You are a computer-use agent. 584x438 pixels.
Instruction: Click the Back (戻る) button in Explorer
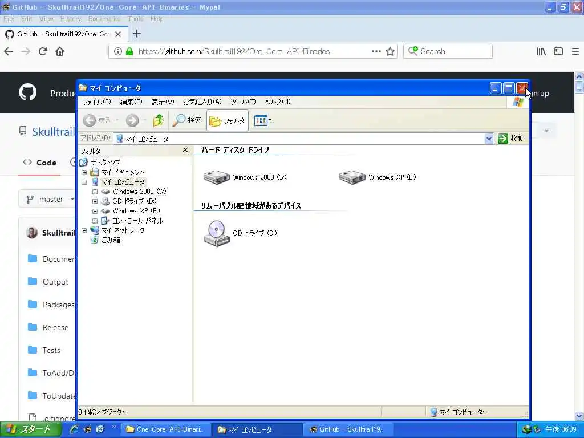tap(98, 120)
